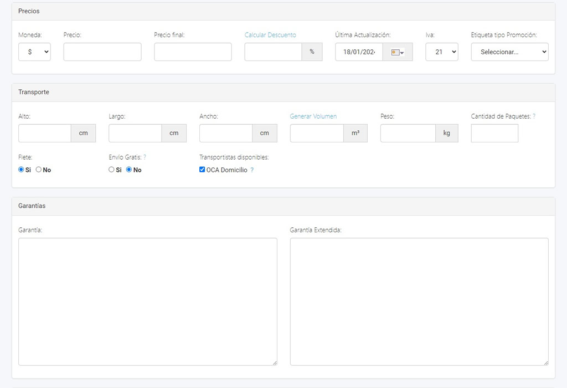Click into the Precio final field
567x388 pixels.
click(193, 52)
